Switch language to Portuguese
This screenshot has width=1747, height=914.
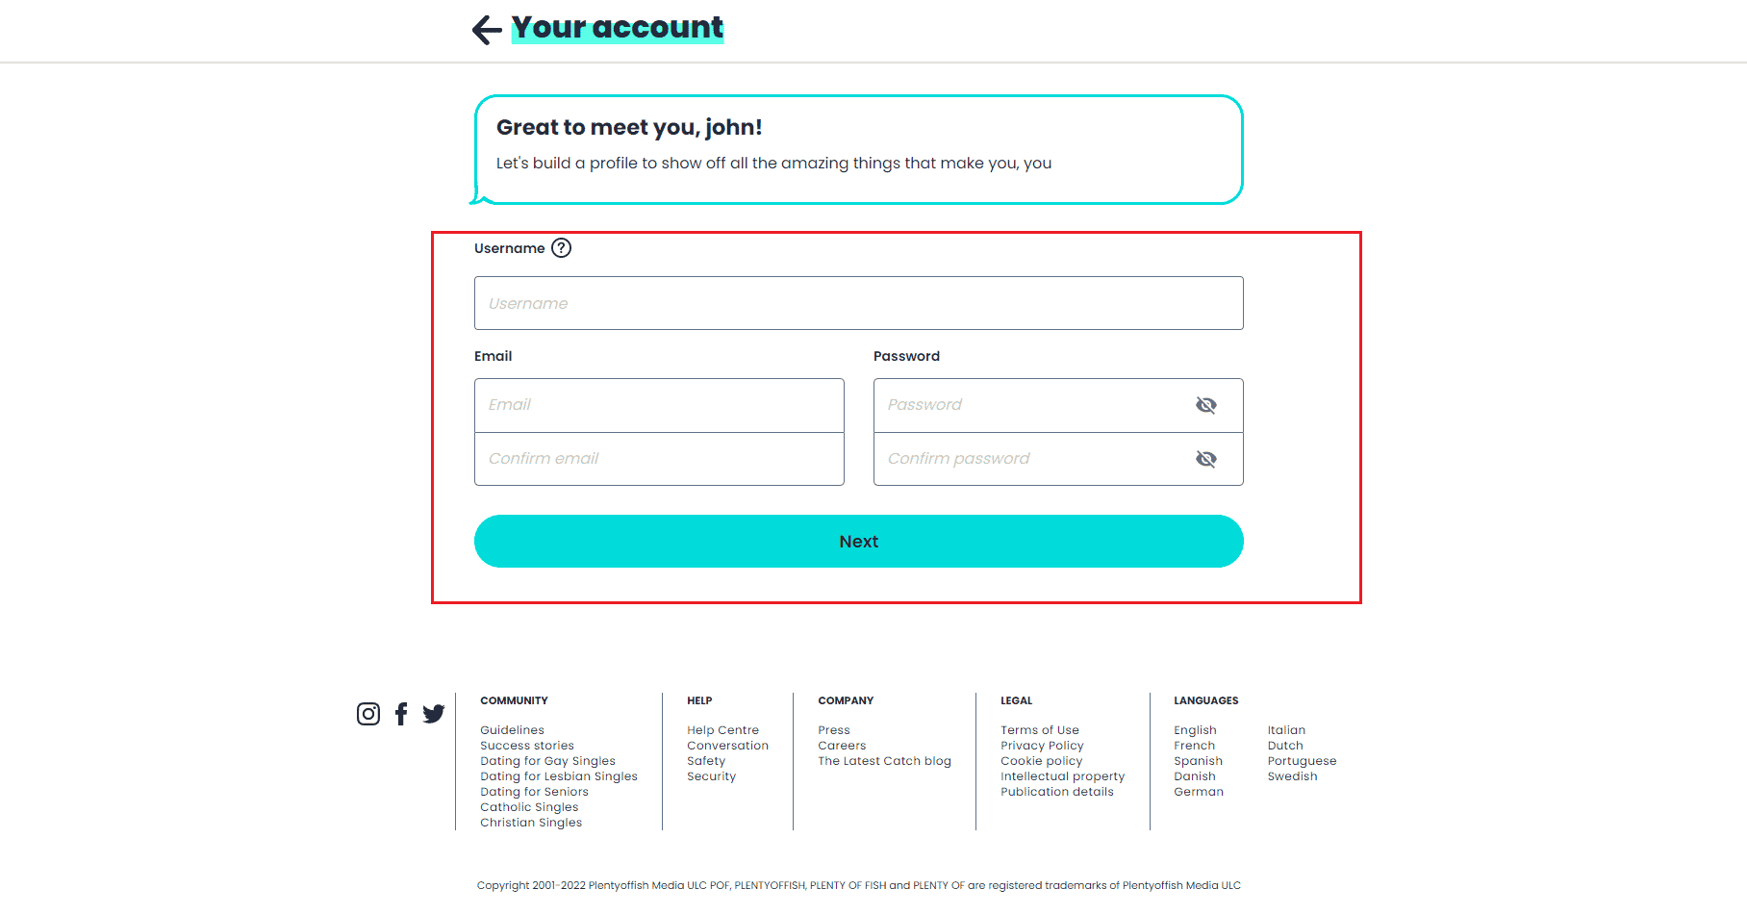click(x=1302, y=761)
